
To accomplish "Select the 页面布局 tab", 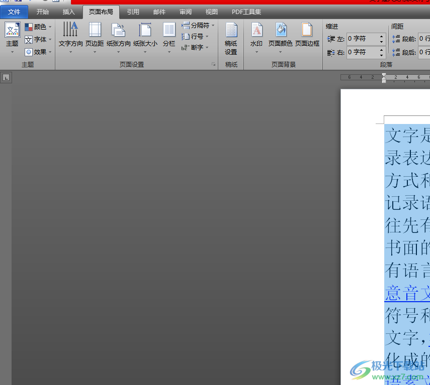I will pyautogui.click(x=101, y=12).
